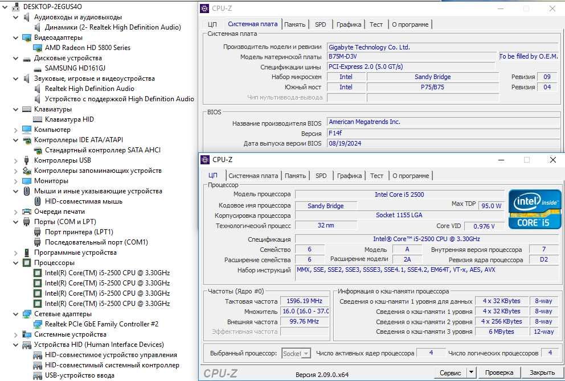
Task: Click the Закрыть button
Action: (542, 372)
